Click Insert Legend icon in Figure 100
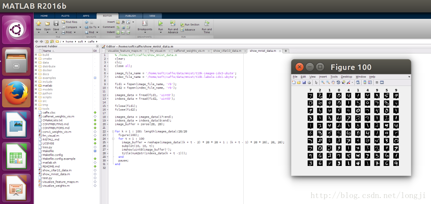431x204 pixels. [x=370, y=82]
